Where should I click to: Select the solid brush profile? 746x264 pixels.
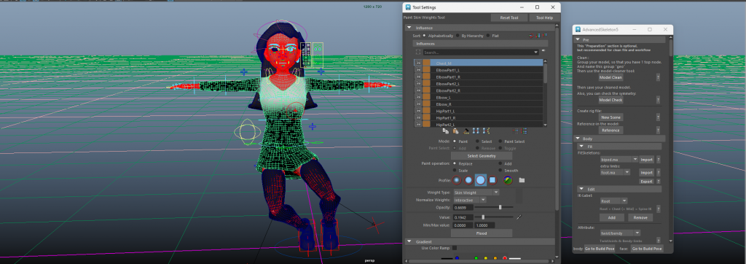pyautogui.click(x=481, y=180)
